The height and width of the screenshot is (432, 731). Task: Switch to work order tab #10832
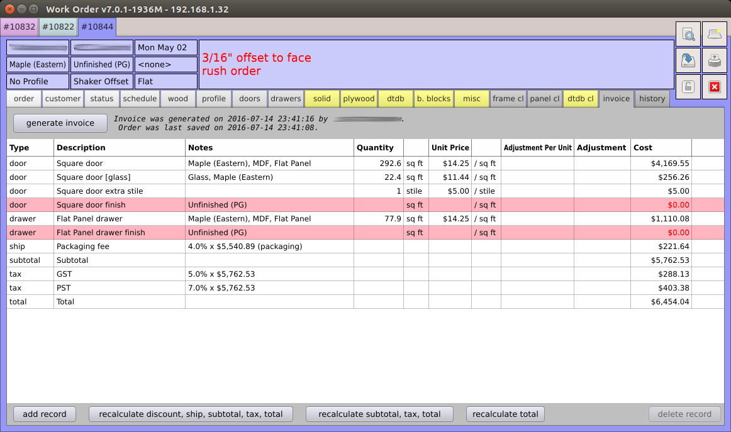click(19, 27)
